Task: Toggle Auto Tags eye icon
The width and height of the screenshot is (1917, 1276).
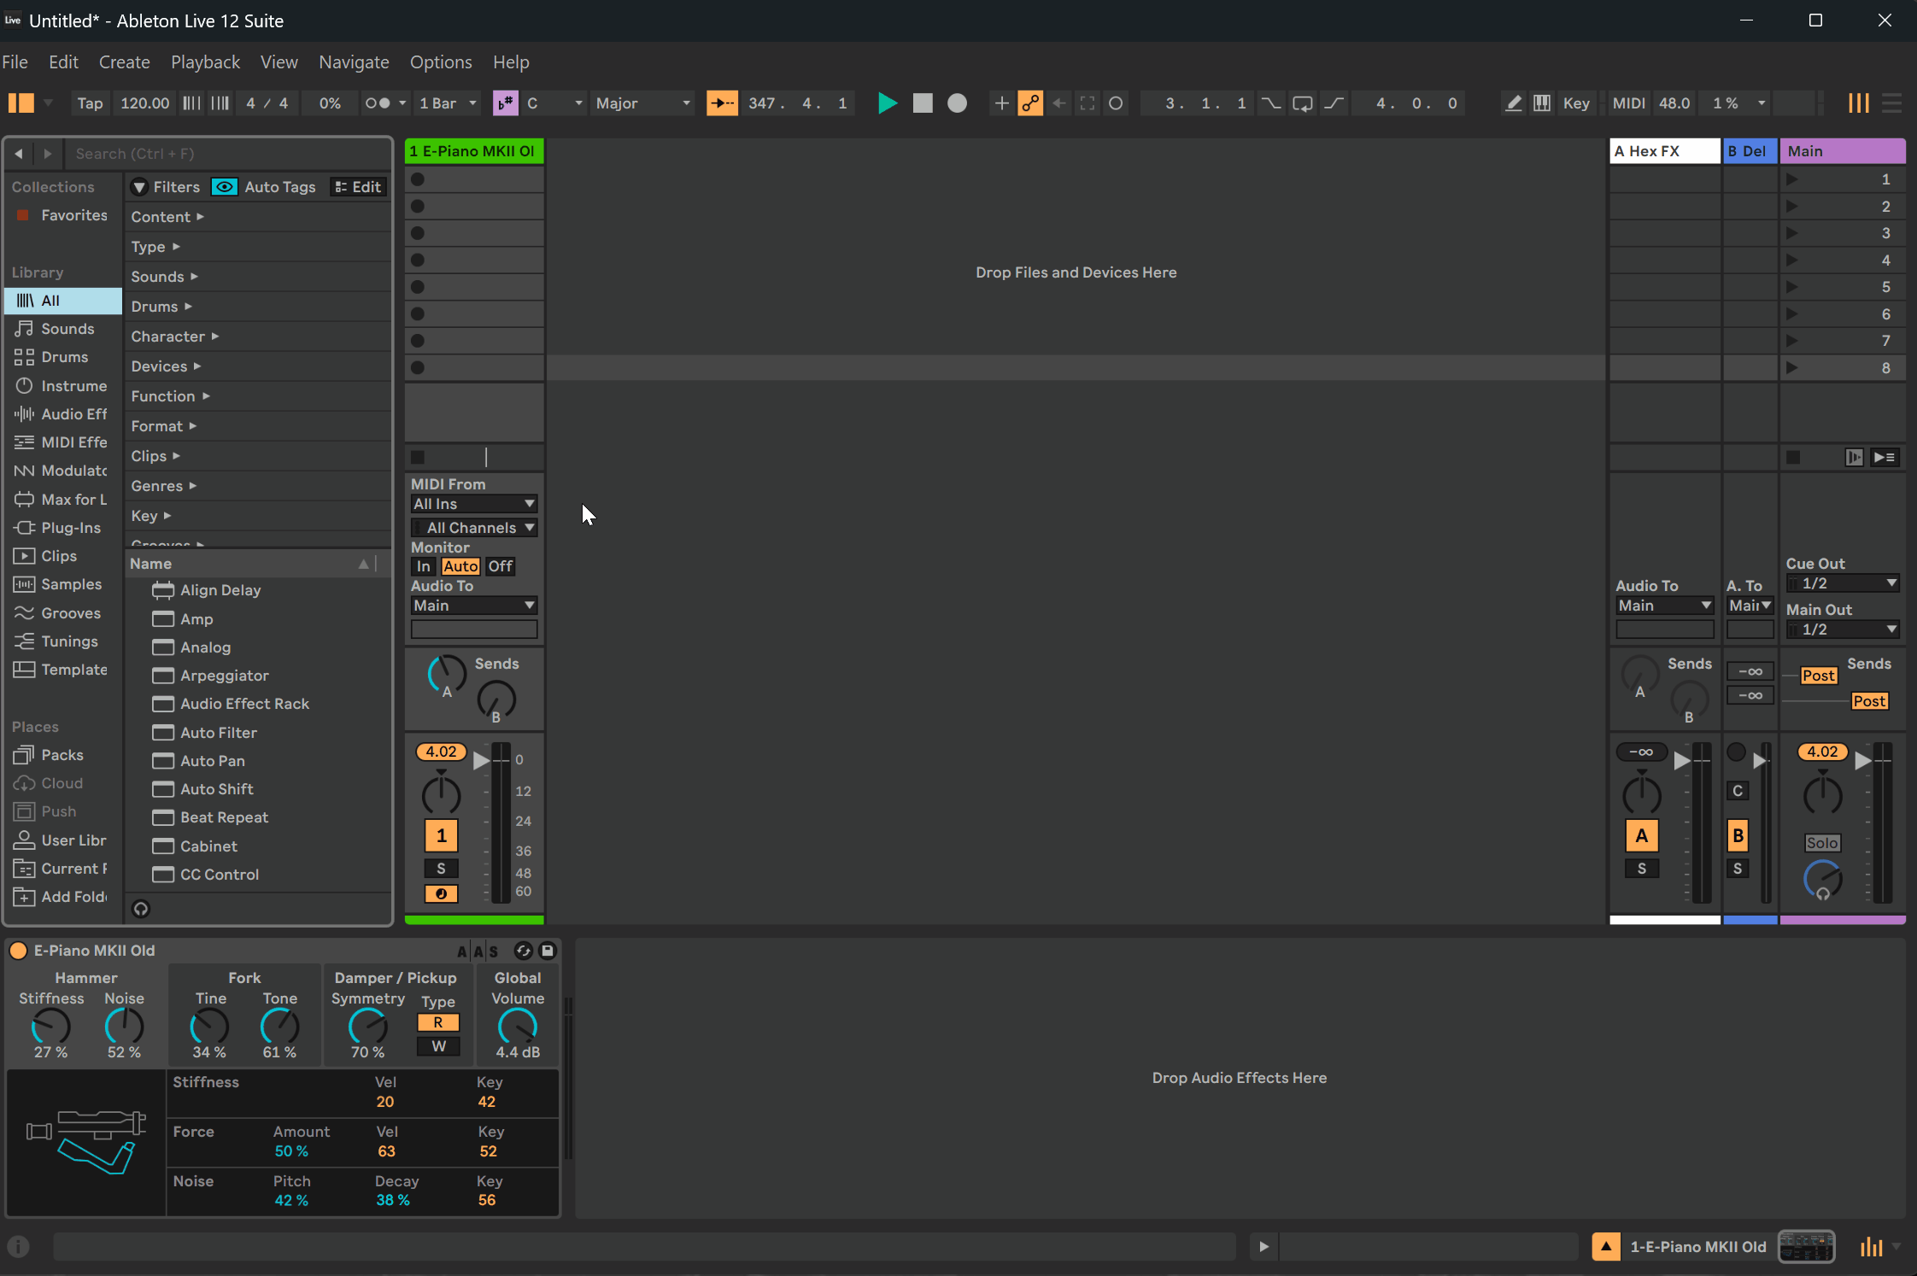Action: tap(224, 187)
